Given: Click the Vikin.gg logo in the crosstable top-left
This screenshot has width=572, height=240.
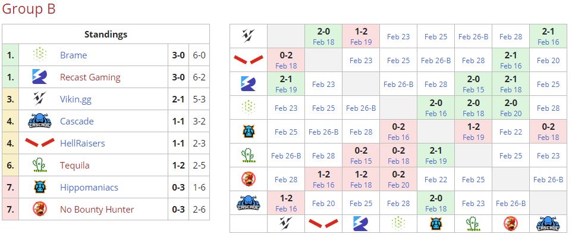Looking at the screenshot, I should 249,36.
